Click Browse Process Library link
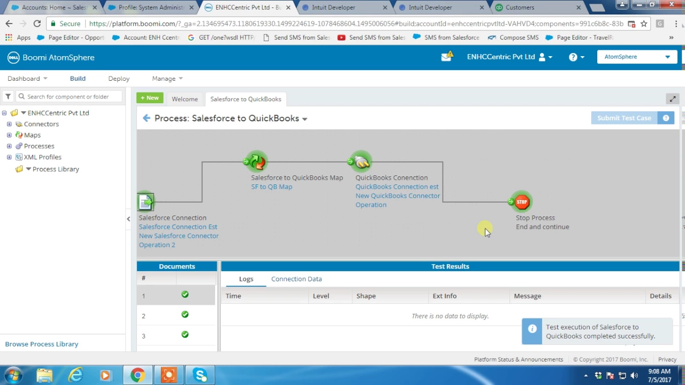This screenshot has width=685, height=385. pos(42,344)
